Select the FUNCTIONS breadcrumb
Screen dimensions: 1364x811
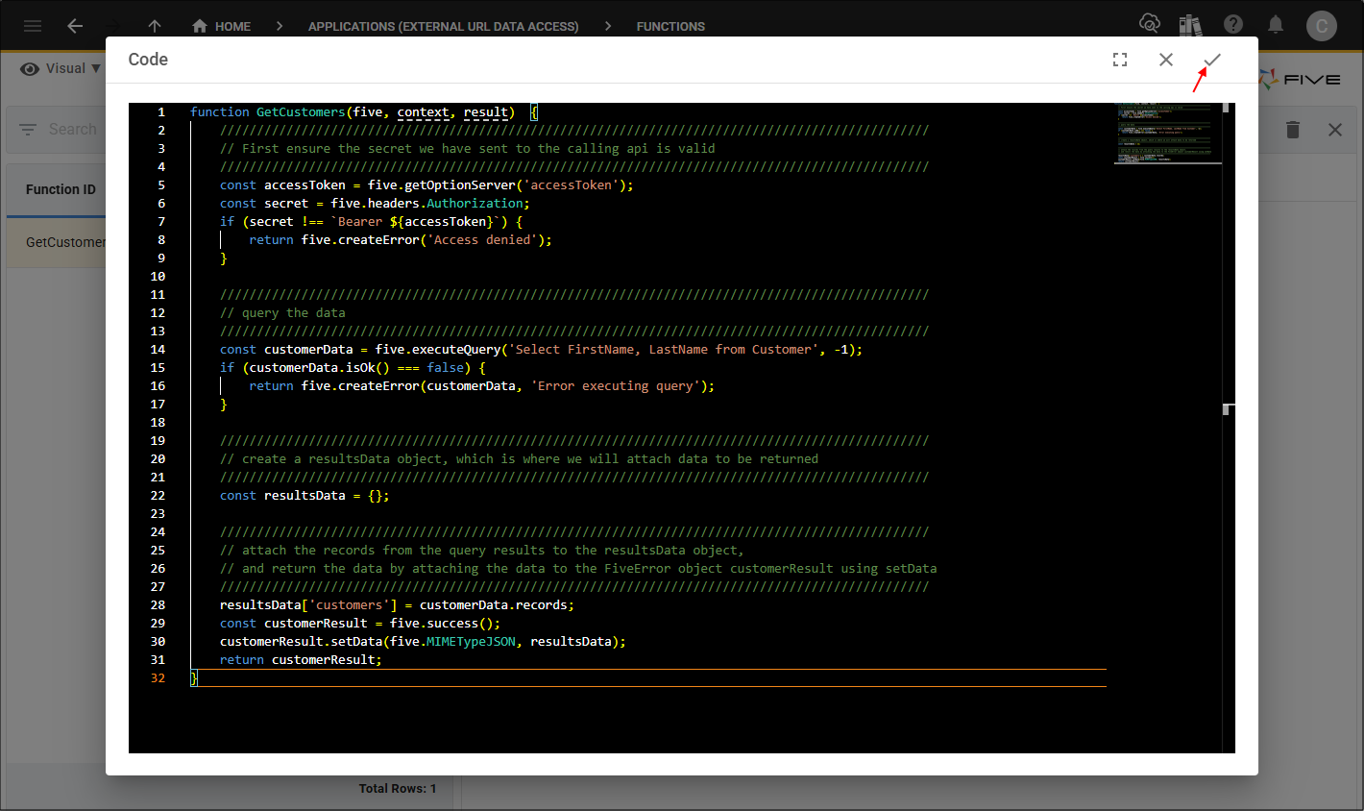670,26
